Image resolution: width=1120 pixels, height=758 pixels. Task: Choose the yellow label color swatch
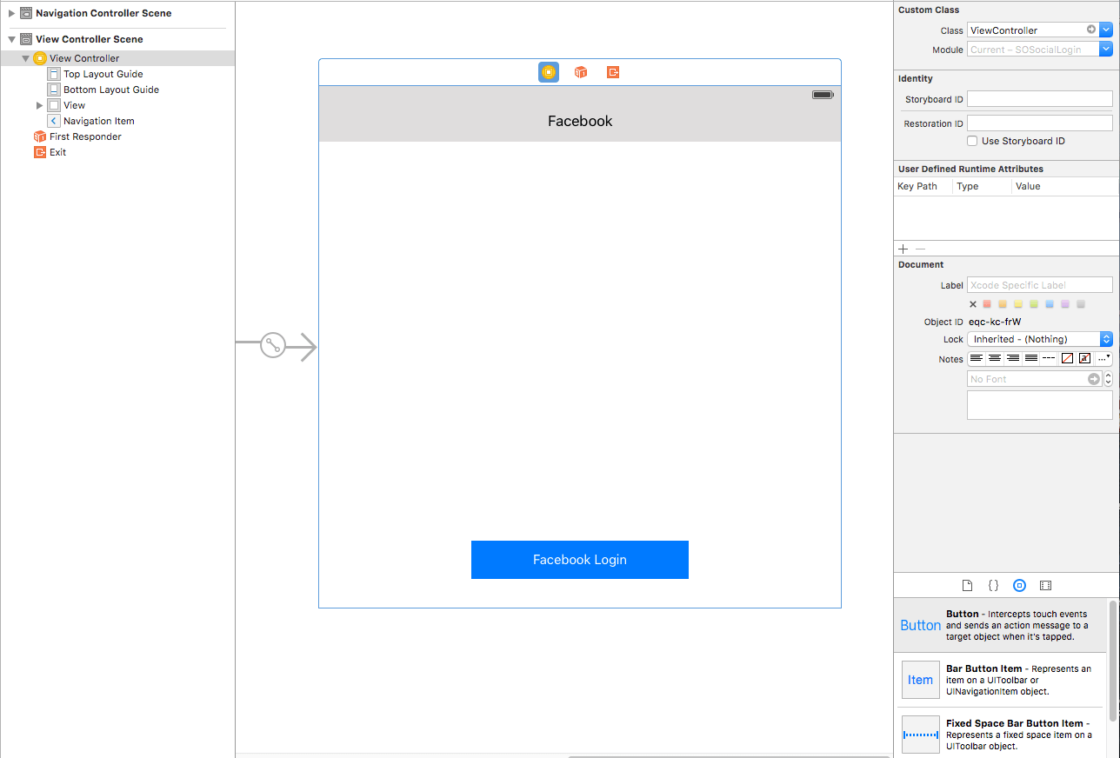1018,304
